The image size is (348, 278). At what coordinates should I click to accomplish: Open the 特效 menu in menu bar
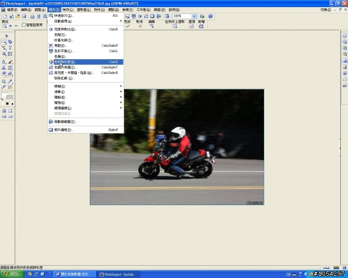coord(67,10)
